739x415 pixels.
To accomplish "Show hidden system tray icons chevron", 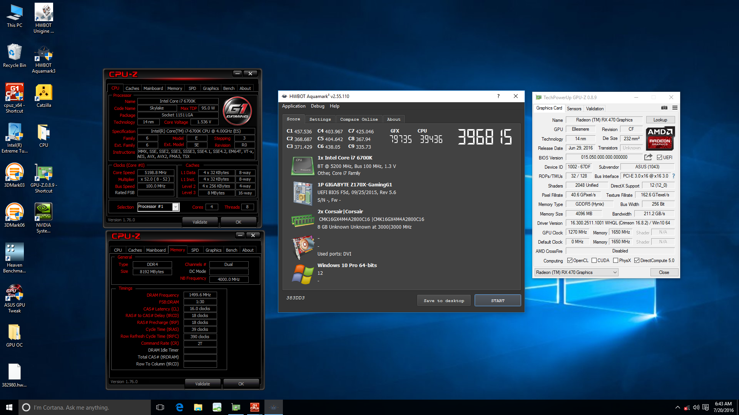I will tap(677, 407).
